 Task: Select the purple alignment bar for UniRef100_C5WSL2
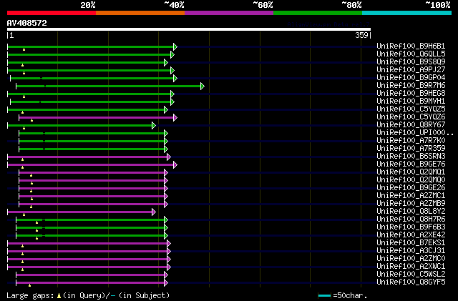90,275
